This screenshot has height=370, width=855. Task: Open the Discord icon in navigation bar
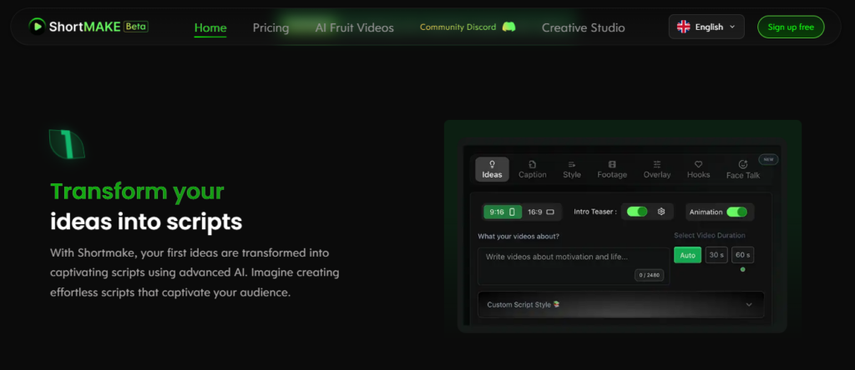click(508, 27)
